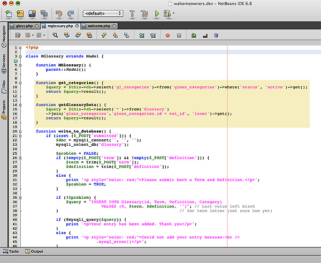
Task: Click the New Project icon
Action: coord(20,13)
